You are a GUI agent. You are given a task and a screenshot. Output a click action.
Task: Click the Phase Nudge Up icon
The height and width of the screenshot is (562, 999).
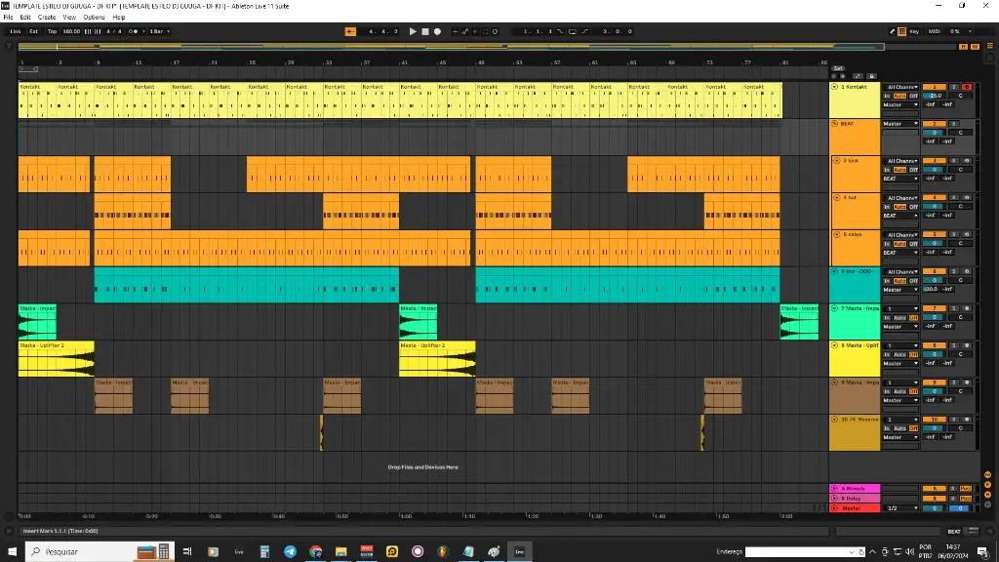(x=98, y=31)
